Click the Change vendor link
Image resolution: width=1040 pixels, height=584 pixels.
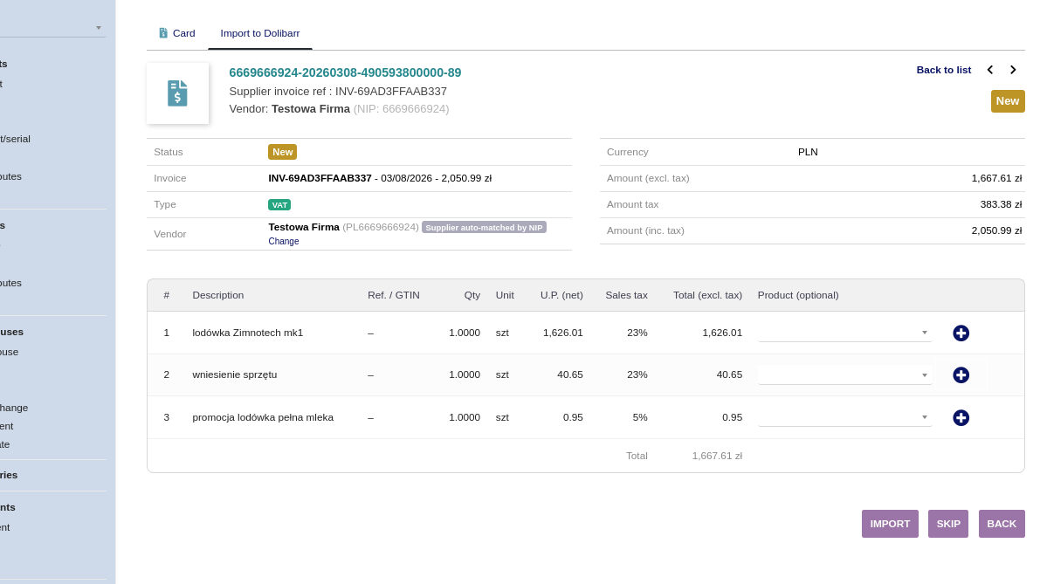click(x=283, y=241)
